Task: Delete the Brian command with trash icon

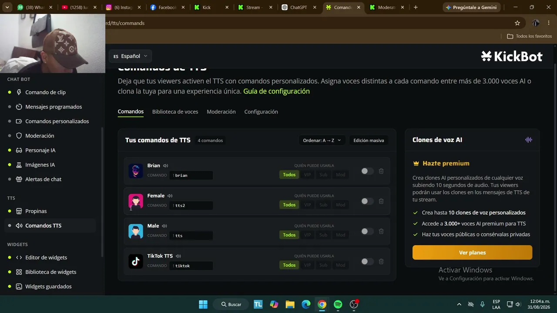Action: pos(381,171)
